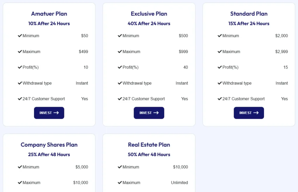Viewport: 298px width, 192px height.
Task: Click the Standard Plan heading
Action: pos(249,14)
